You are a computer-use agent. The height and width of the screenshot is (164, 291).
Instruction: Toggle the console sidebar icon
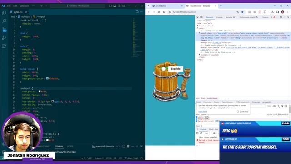197,133
